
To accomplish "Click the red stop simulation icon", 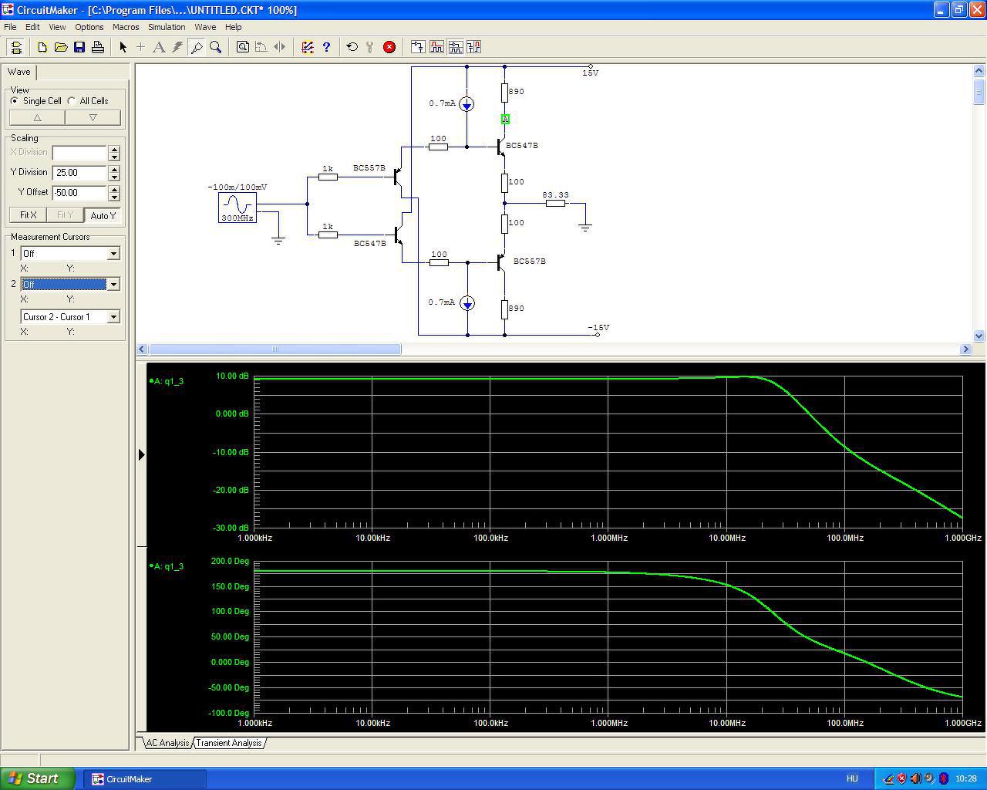I will pyautogui.click(x=389, y=47).
